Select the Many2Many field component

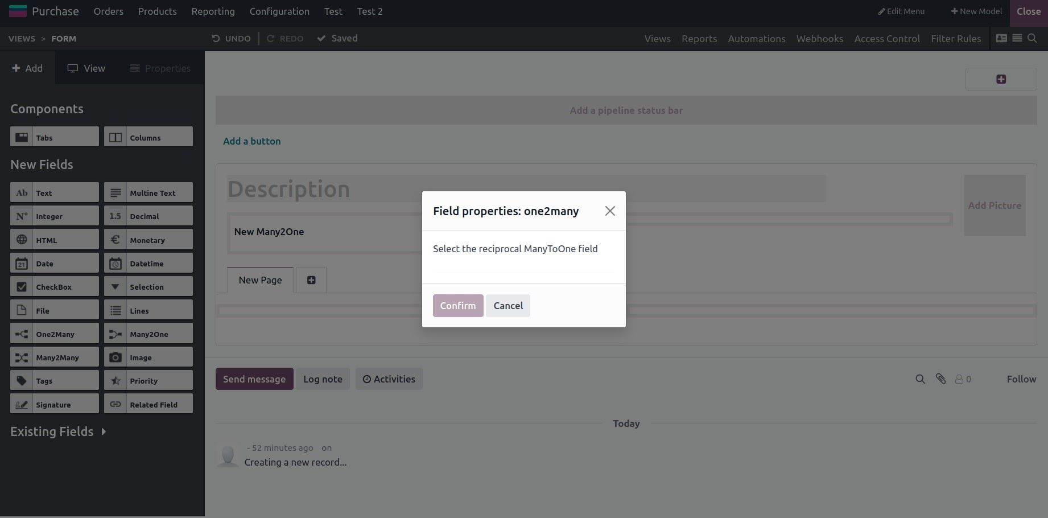click(55, 357)
